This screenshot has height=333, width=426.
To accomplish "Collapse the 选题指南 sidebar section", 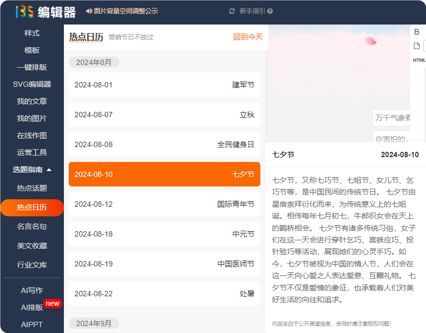I will [x=49, y=169].
